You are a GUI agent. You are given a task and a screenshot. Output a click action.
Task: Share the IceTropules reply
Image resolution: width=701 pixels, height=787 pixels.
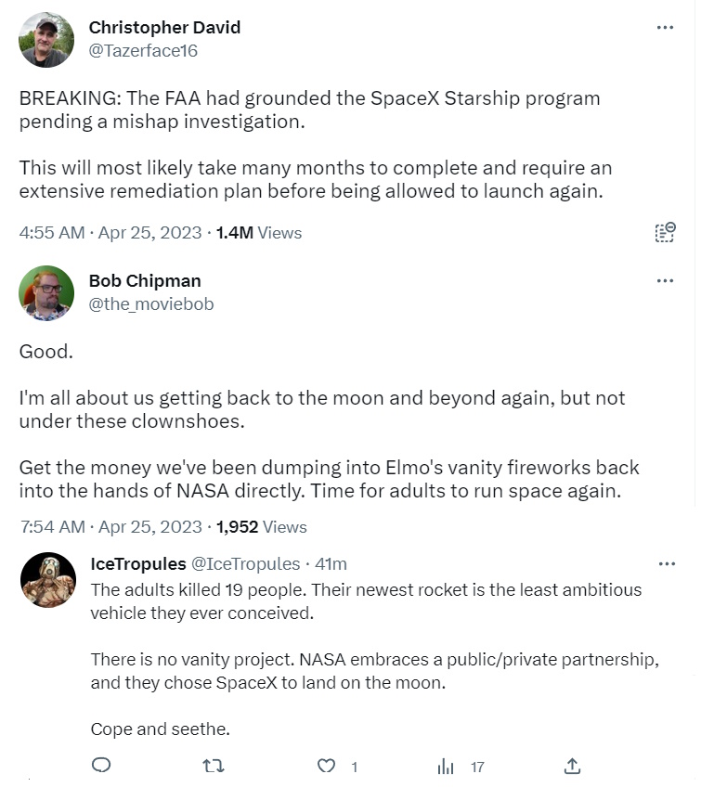point(573,766)
